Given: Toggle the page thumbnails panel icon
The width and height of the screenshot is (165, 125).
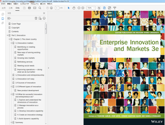Looking at the screenshot, I should click(3, 14).
